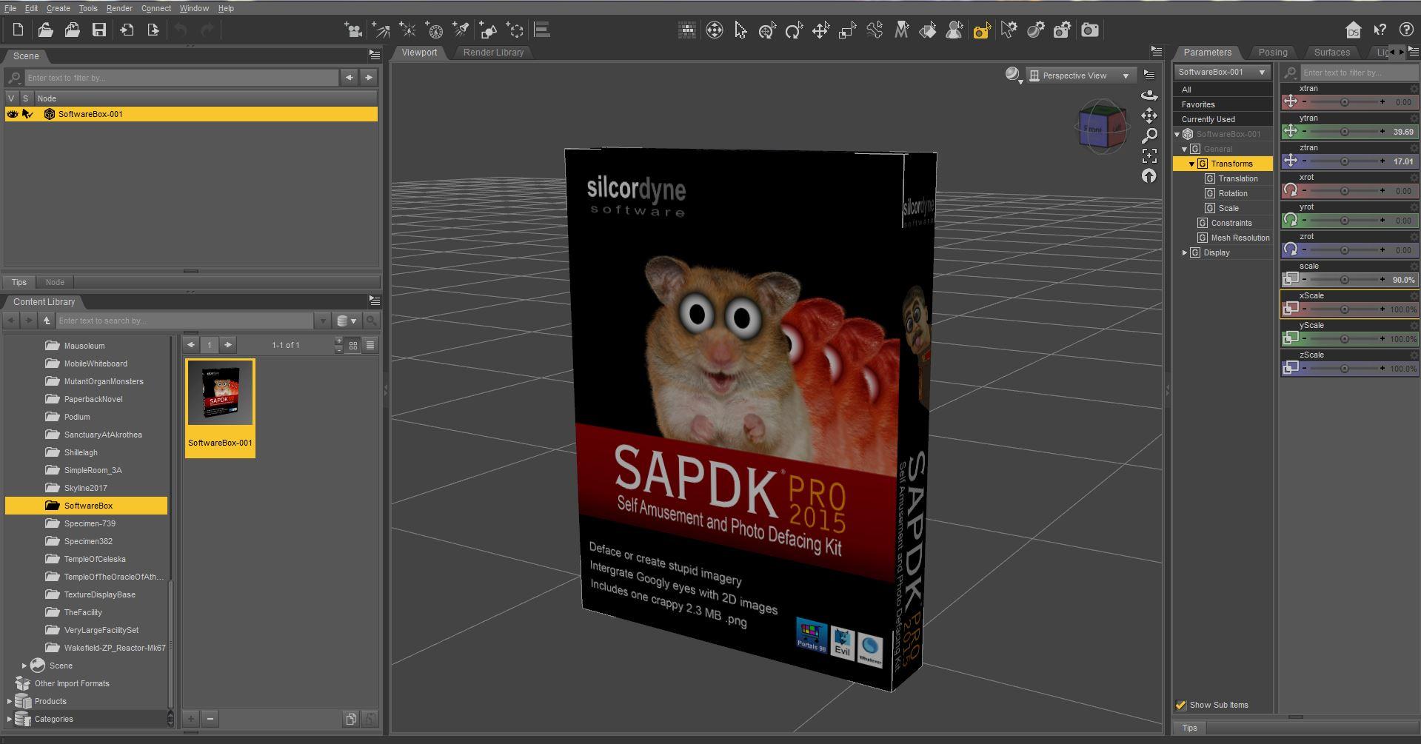Toggle the scale property icon
1421x744 pixels.
[1291, 279]
